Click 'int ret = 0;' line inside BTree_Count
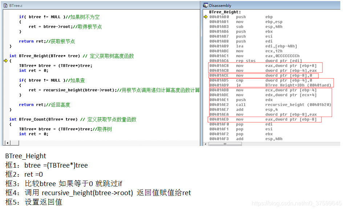 click(34, 134)
